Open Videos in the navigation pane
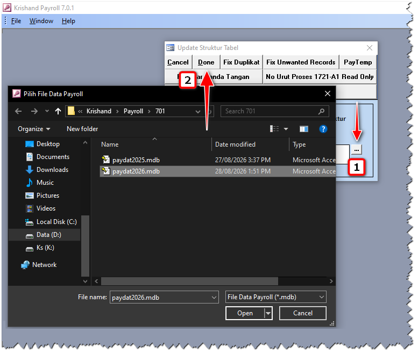This screenshot has width=418, height=354. pos(41,208)
